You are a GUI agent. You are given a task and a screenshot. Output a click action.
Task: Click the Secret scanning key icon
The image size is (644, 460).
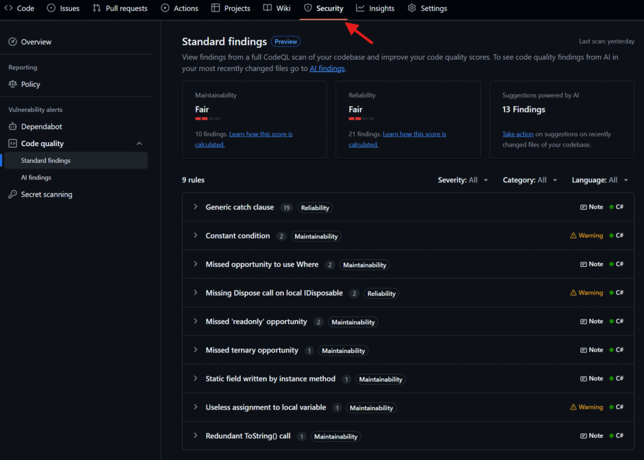13,194
